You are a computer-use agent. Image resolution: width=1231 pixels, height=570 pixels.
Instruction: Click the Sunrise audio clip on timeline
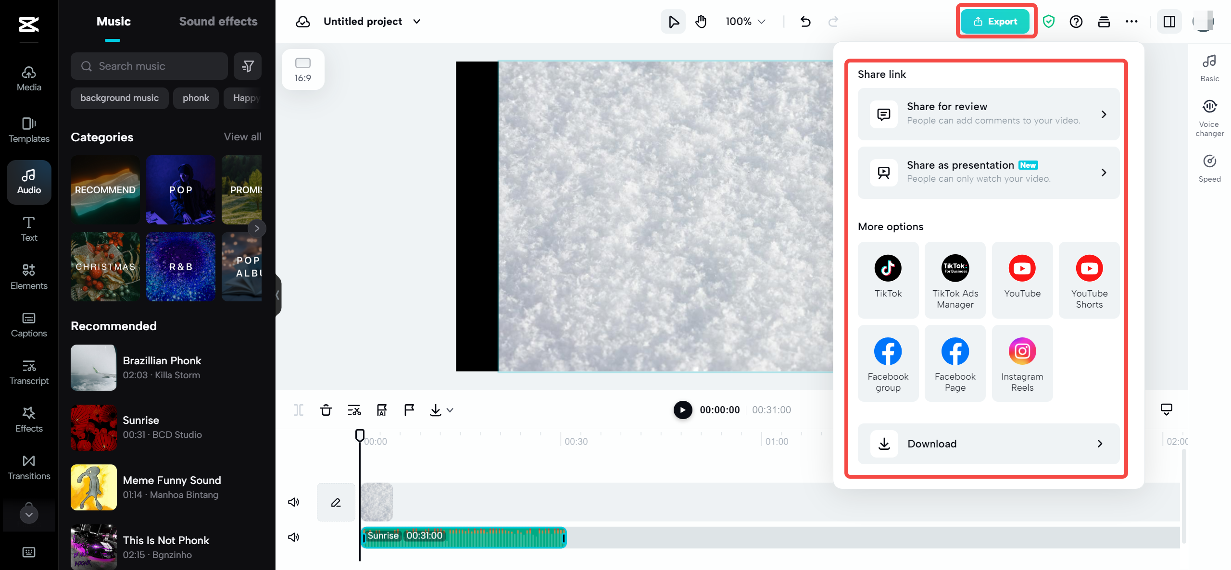coord(463,536)
